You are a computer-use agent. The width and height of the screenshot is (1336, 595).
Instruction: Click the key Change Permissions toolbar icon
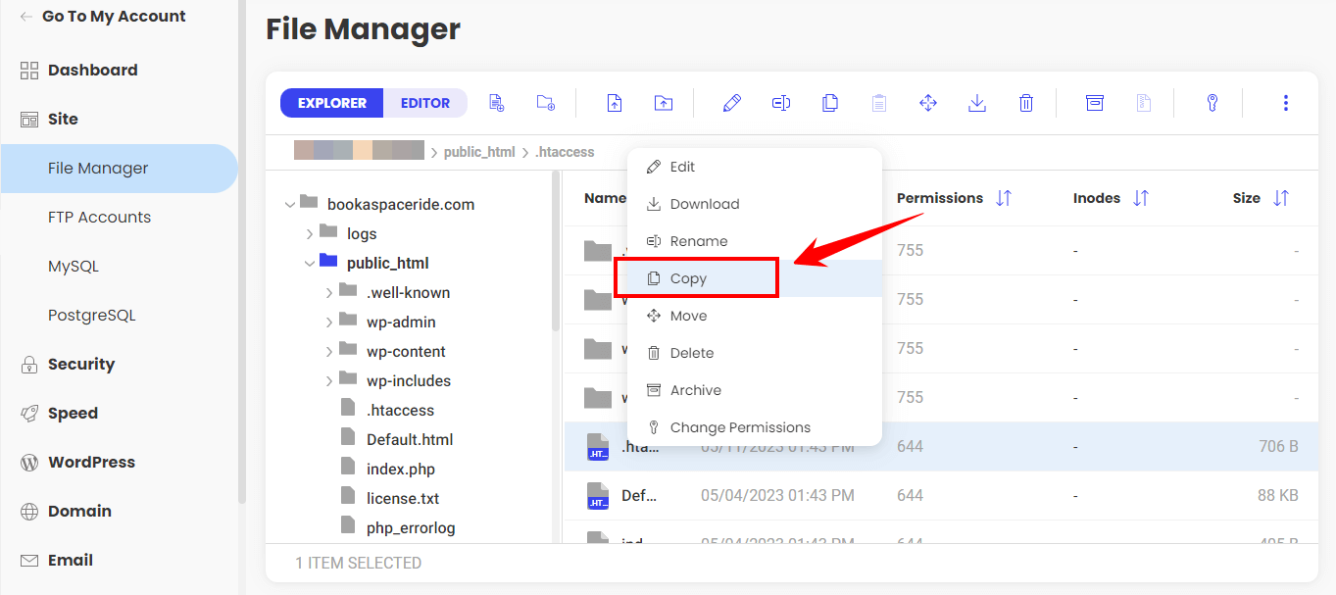1212,103
